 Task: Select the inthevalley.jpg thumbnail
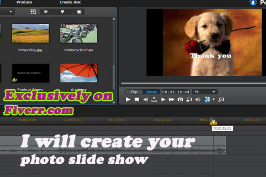coord(30,33)
